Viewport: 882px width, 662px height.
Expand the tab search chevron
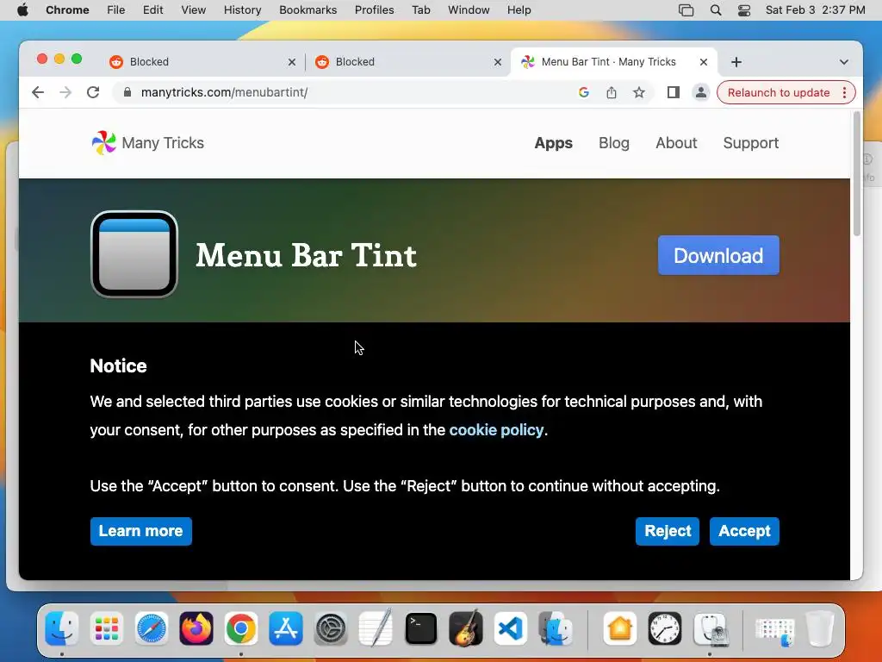tap(844, 62)
